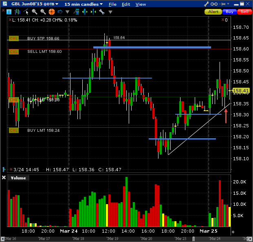253x242 pixels.
Task: Zoom in with the first magnifier icon
Action: pos(34,12)
